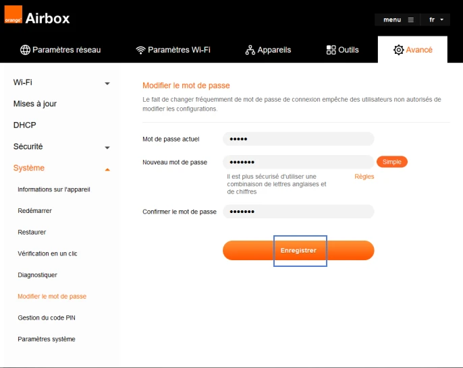Save with the Enregistrer button
This screenshot has width=463, height=368.
[298, 250]
